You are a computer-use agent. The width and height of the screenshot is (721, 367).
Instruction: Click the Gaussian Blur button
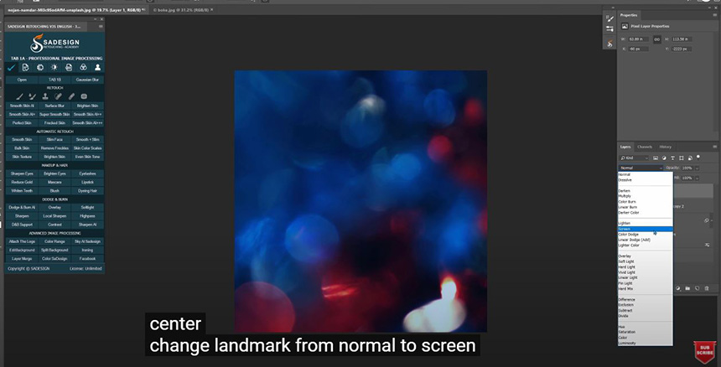click(x=87, y=80)
